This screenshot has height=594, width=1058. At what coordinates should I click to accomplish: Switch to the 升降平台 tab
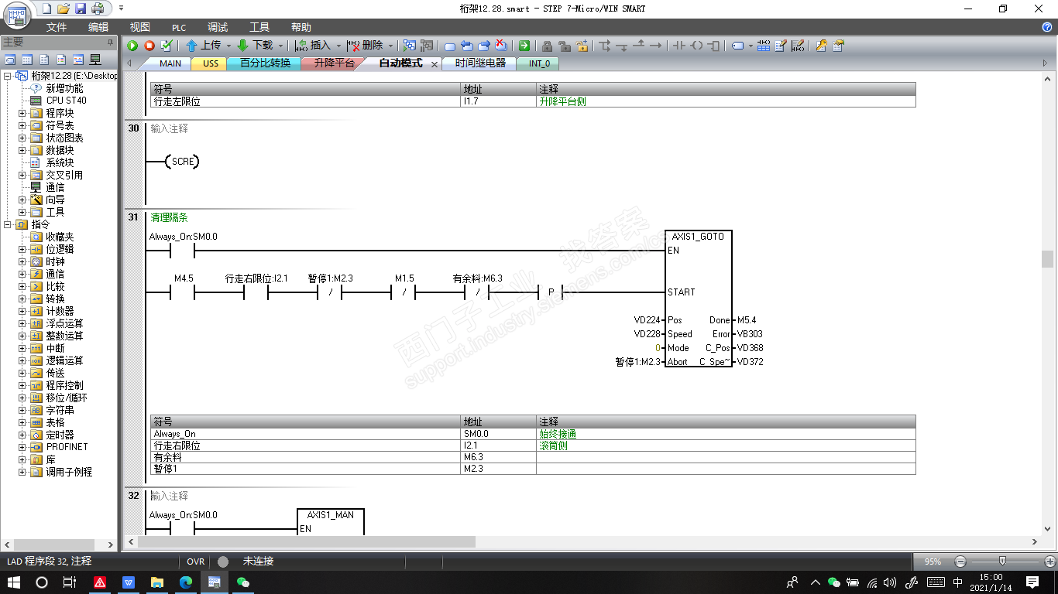(x=334, y=63)
